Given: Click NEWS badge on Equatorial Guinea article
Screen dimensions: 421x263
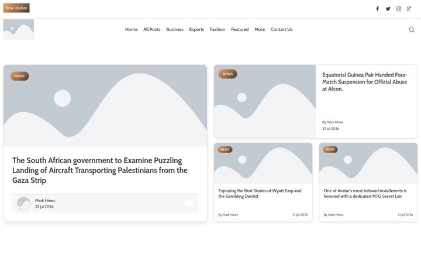Looking at the screenshot, I should click(x=227, y=74).
